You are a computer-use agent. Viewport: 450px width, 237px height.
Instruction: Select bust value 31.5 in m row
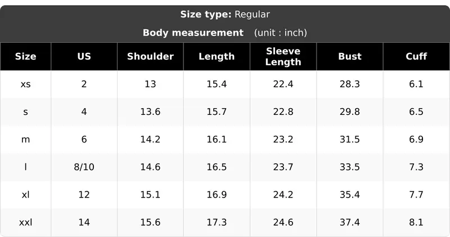click(x=349, y=139)
